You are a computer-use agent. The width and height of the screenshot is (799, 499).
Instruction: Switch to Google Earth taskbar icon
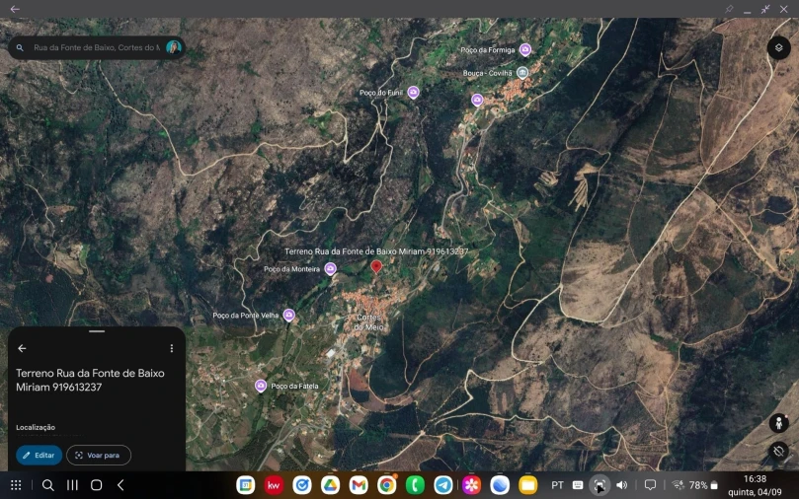click(500, 485)
